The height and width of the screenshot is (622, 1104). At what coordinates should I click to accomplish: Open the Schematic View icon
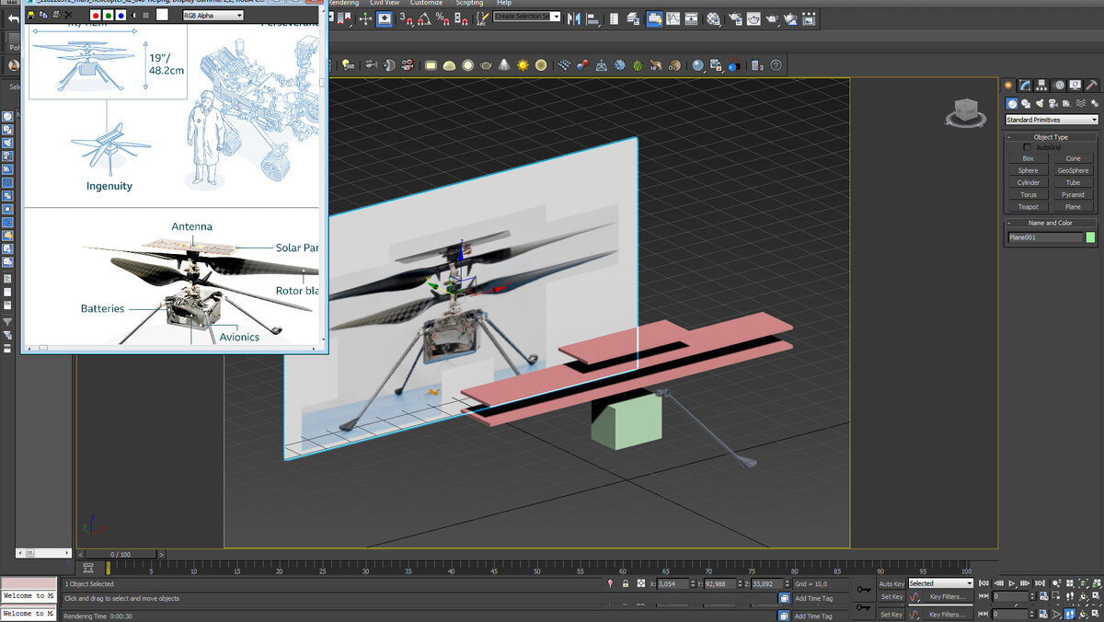[691, 17]
